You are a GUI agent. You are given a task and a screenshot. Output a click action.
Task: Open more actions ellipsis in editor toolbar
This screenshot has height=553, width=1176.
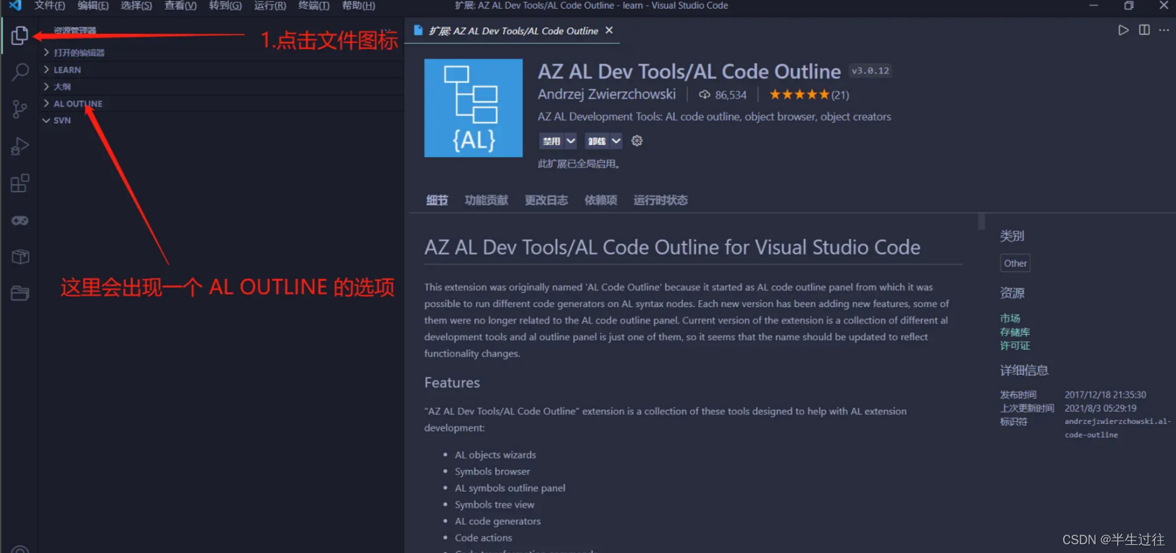pyautogui.click(x=1164, y=30)
